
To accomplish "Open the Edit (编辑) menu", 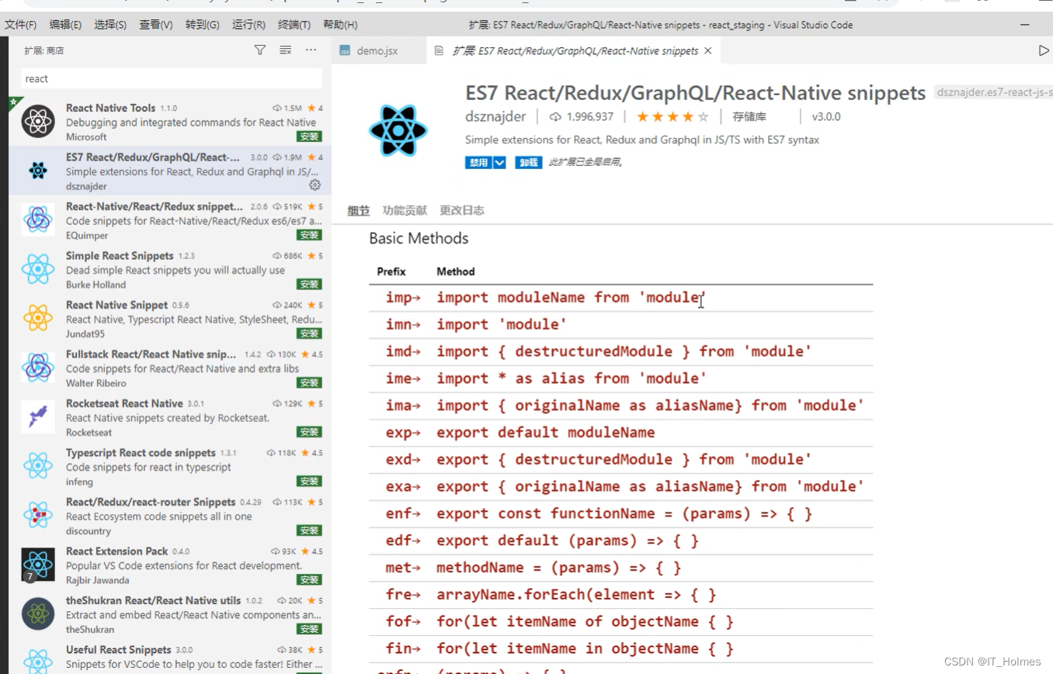I will (x=65, y=25).
